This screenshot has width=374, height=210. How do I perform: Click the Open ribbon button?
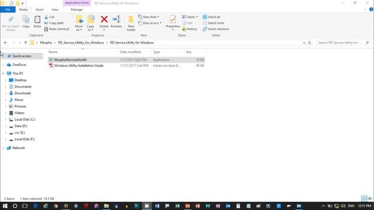tap(190, 17)
